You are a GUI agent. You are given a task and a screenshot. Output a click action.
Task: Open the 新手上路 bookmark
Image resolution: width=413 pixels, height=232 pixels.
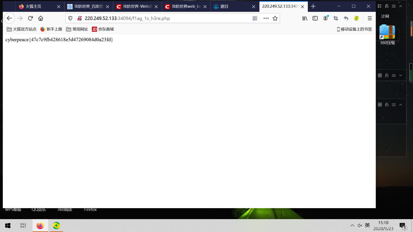pos(51,29)
